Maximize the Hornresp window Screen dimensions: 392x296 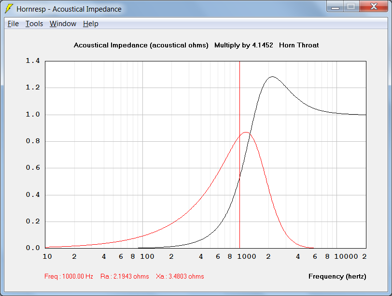[x=351, y=6]
